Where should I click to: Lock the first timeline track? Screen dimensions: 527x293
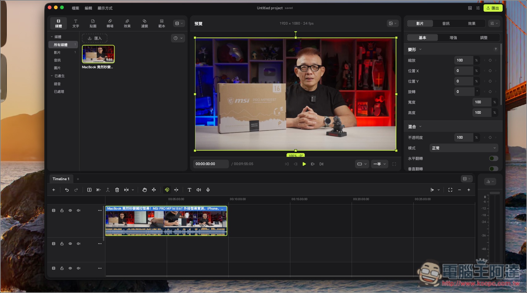(62, 211)
